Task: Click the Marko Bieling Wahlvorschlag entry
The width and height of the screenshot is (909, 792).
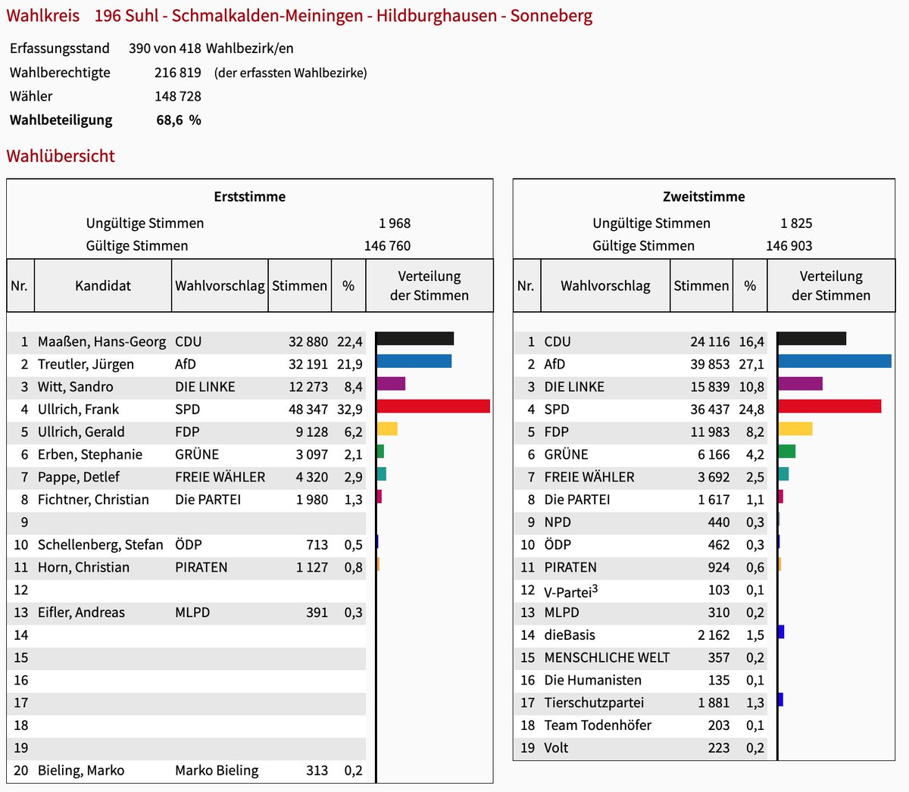Action: (x=217, y=770)
